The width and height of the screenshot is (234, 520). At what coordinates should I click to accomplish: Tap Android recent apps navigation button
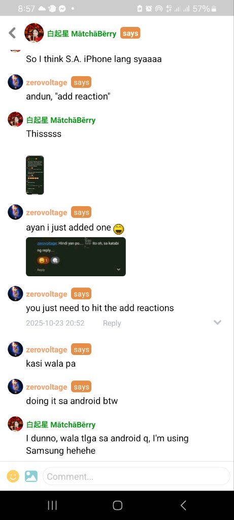click(x=52, y=505)
